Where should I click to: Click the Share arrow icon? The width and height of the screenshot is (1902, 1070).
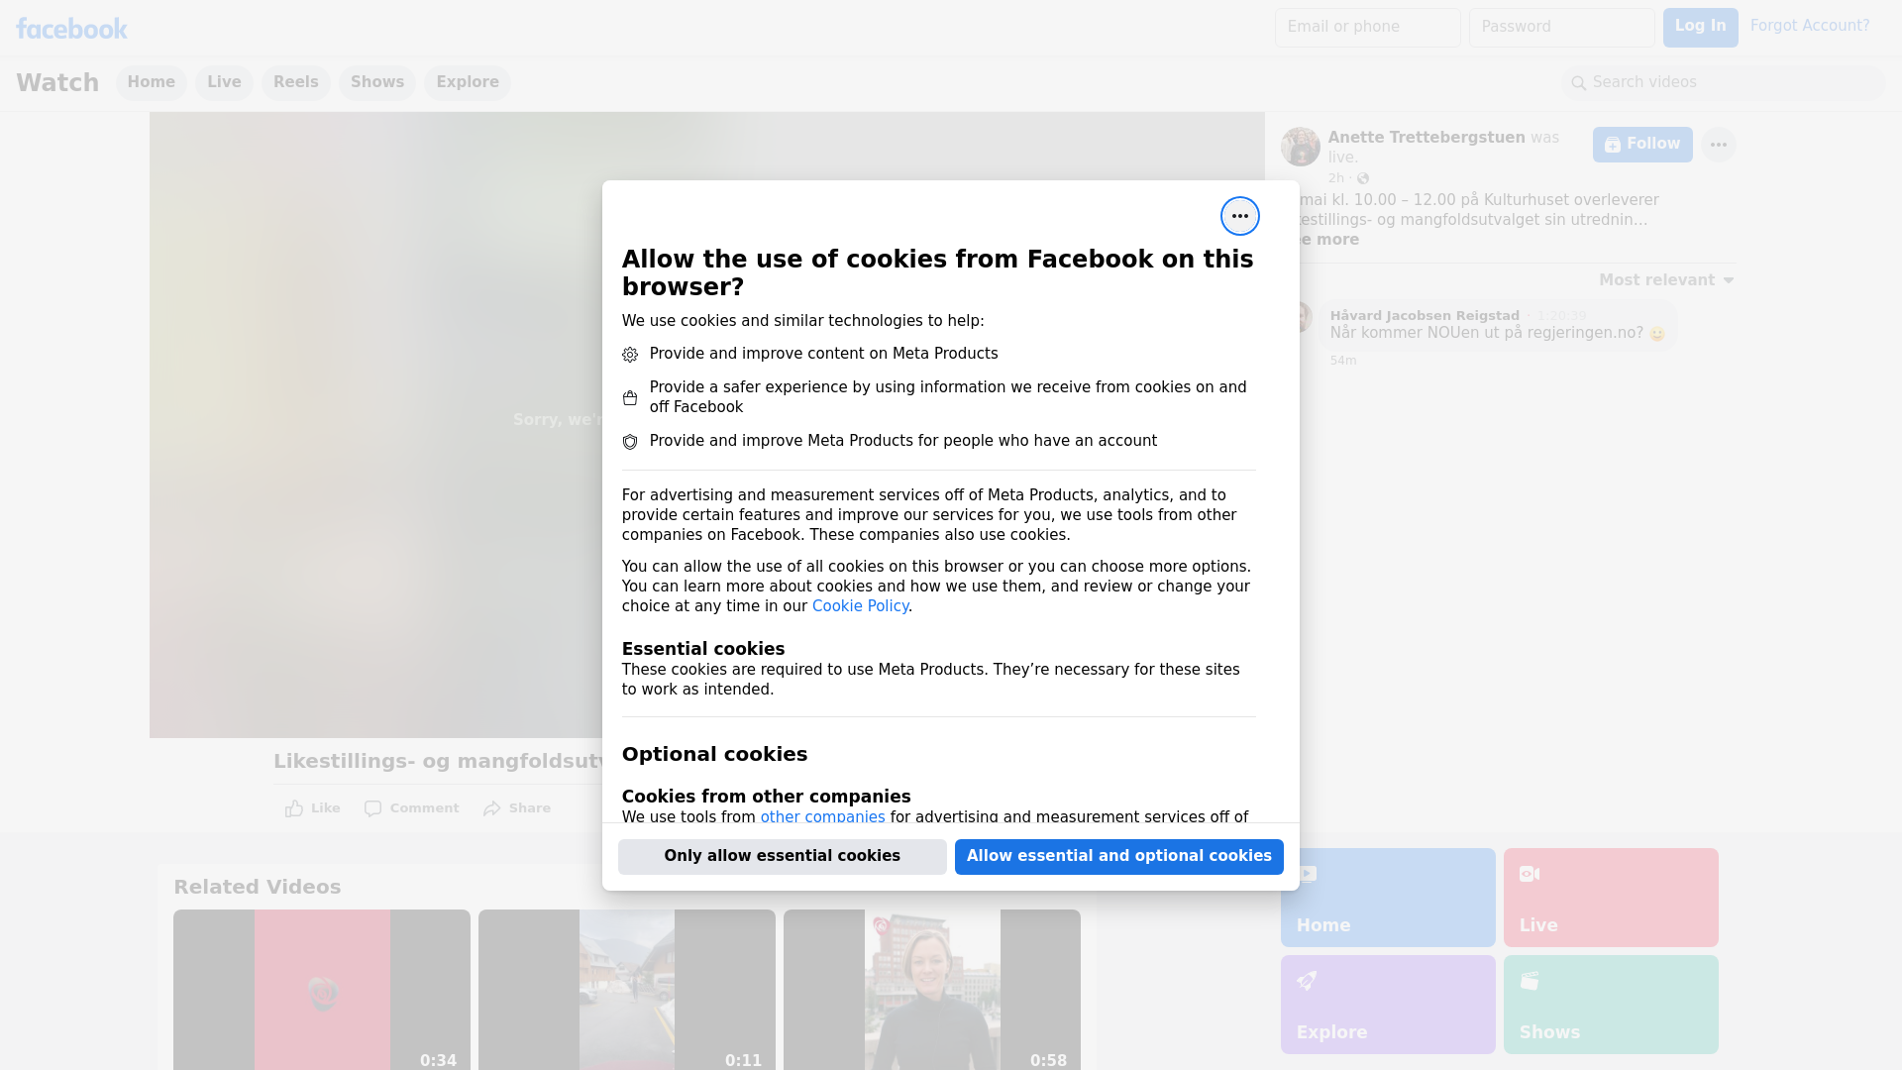(x=492, y=808)
